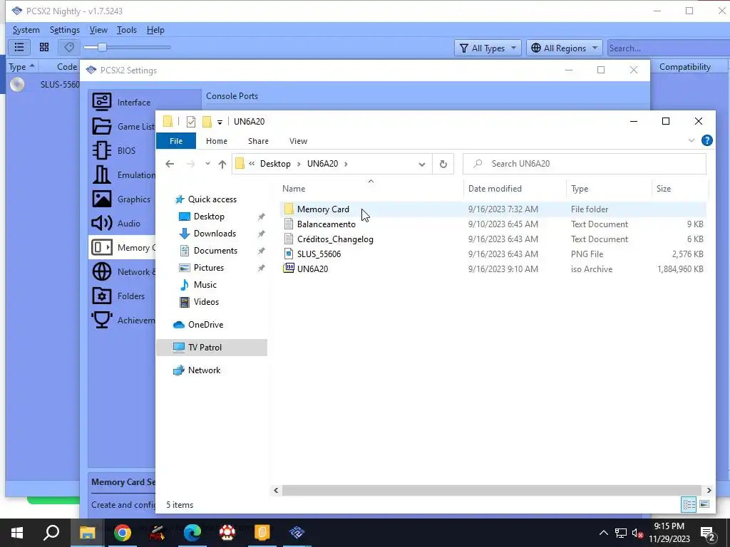Click Desktop in the address breadcrumb
The height and width of the screenshot is (547, 730).
coord(275,164)
